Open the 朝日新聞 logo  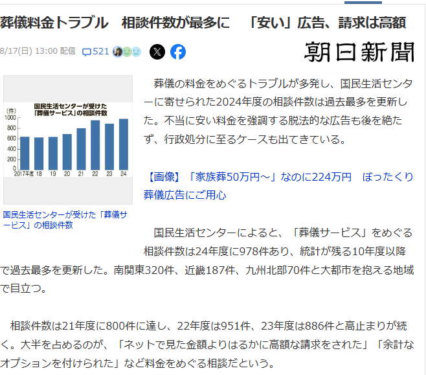tap(359, 52)
